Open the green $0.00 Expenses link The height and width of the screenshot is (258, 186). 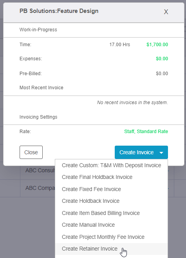pos(162,59)
